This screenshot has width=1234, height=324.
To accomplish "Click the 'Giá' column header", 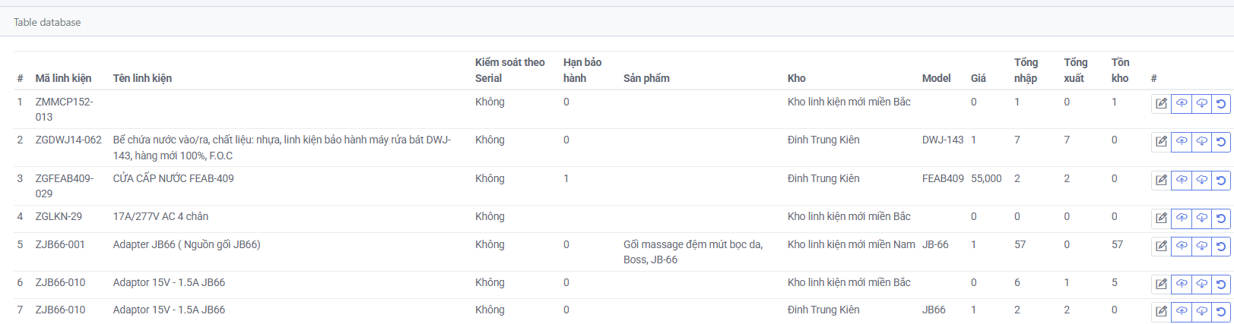I will [x=979, y=78].
